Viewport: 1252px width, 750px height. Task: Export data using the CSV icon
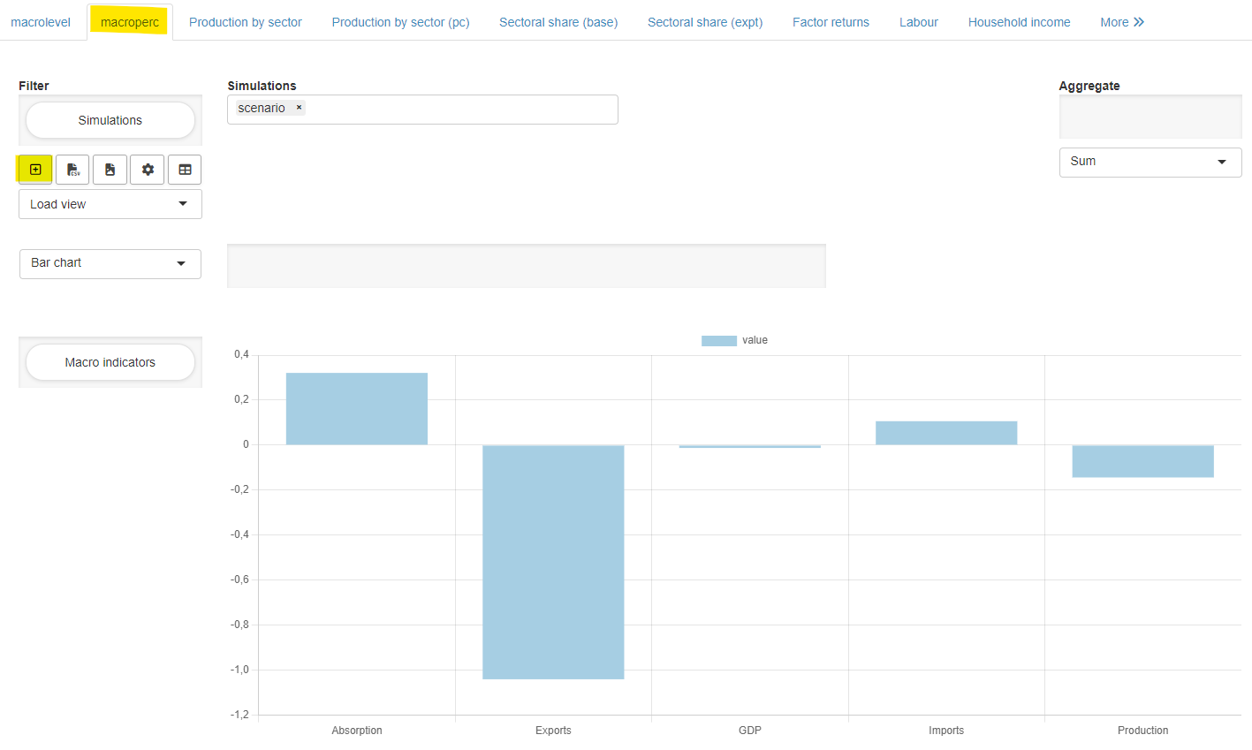(72, 169)
